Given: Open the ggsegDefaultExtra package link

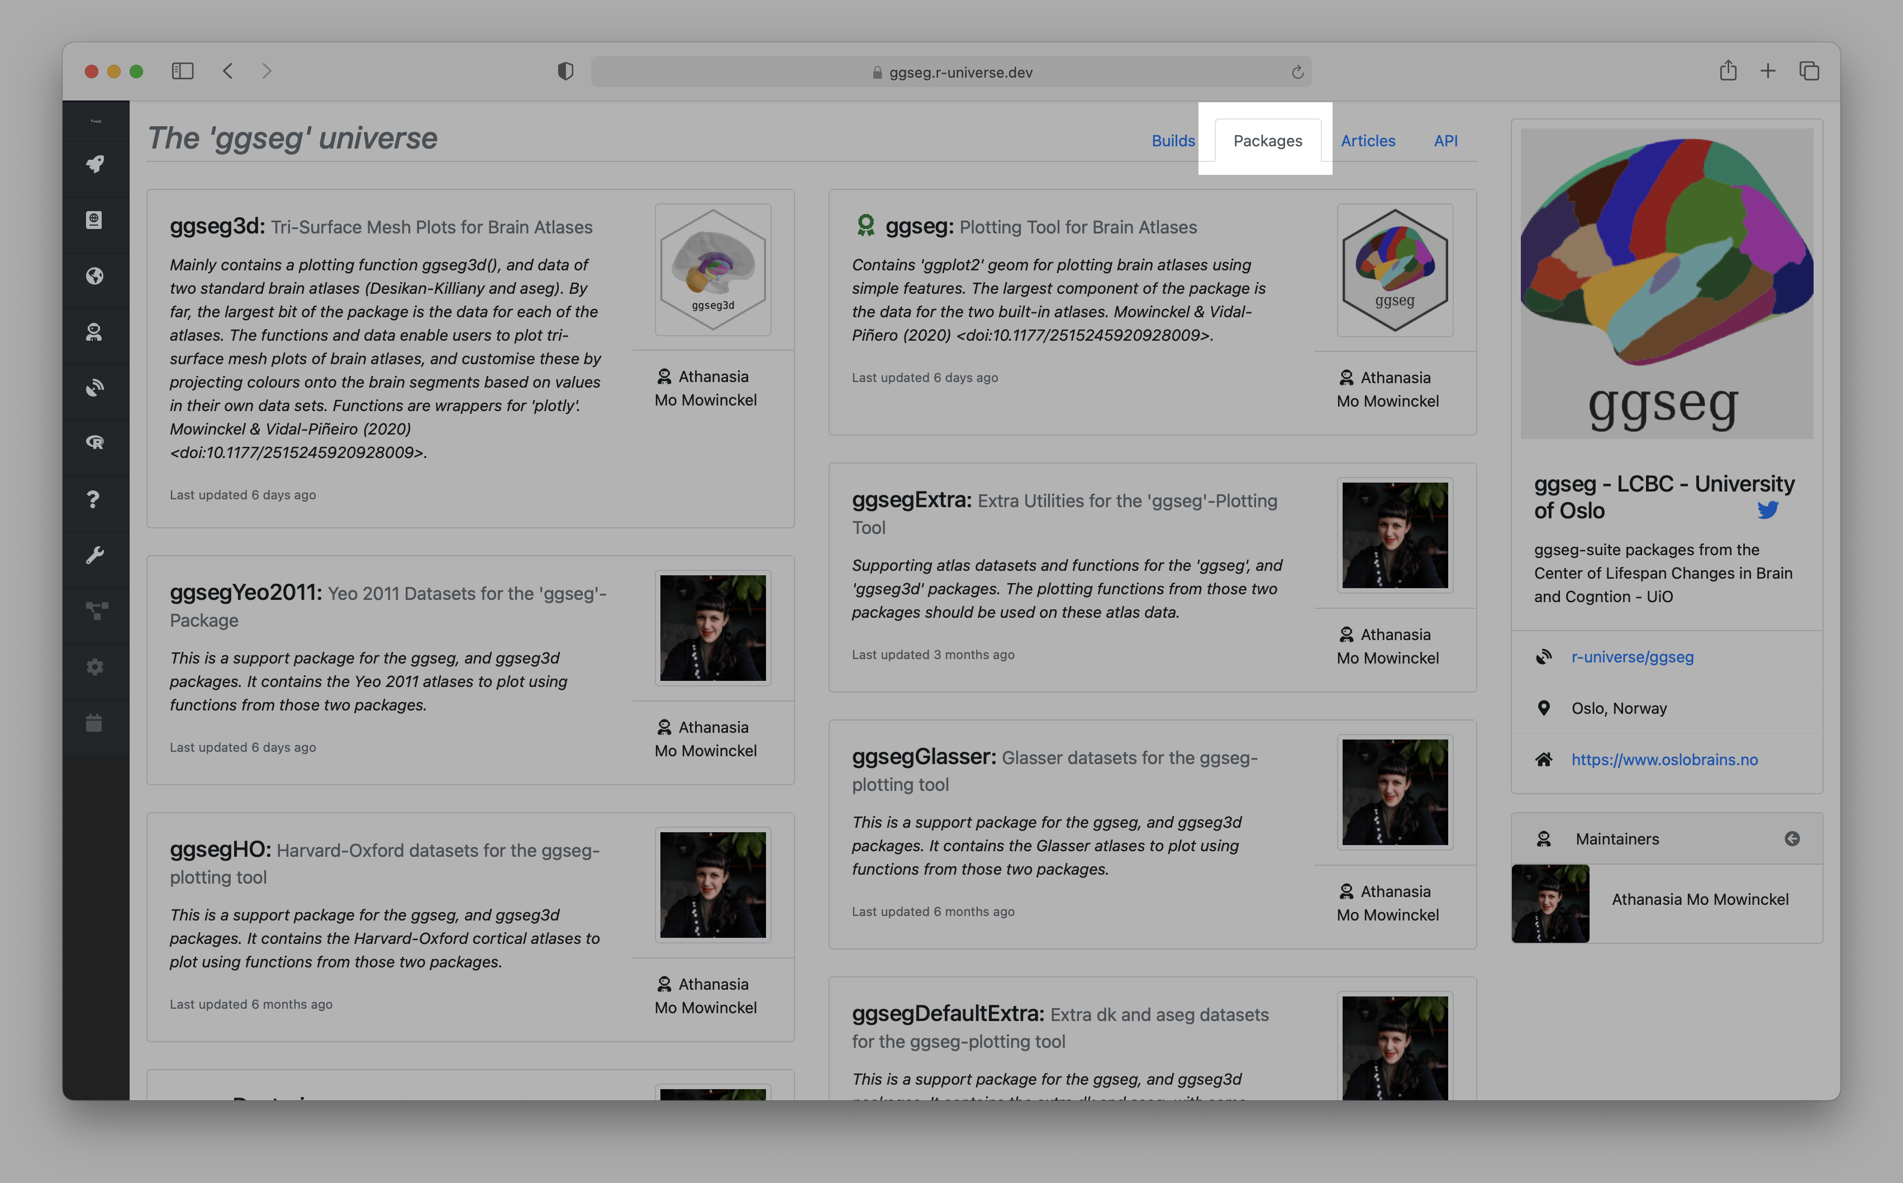Looking at the screenshot, I should (948, 1013).
